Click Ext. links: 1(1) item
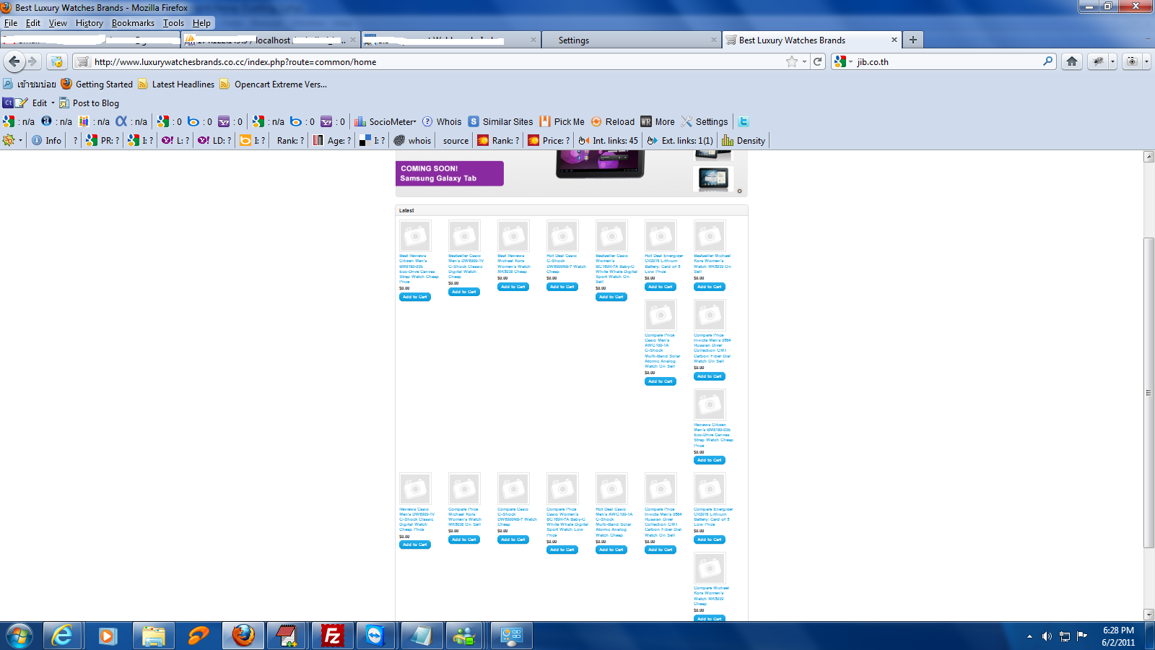1155x650 pixels. pos(680,141)
